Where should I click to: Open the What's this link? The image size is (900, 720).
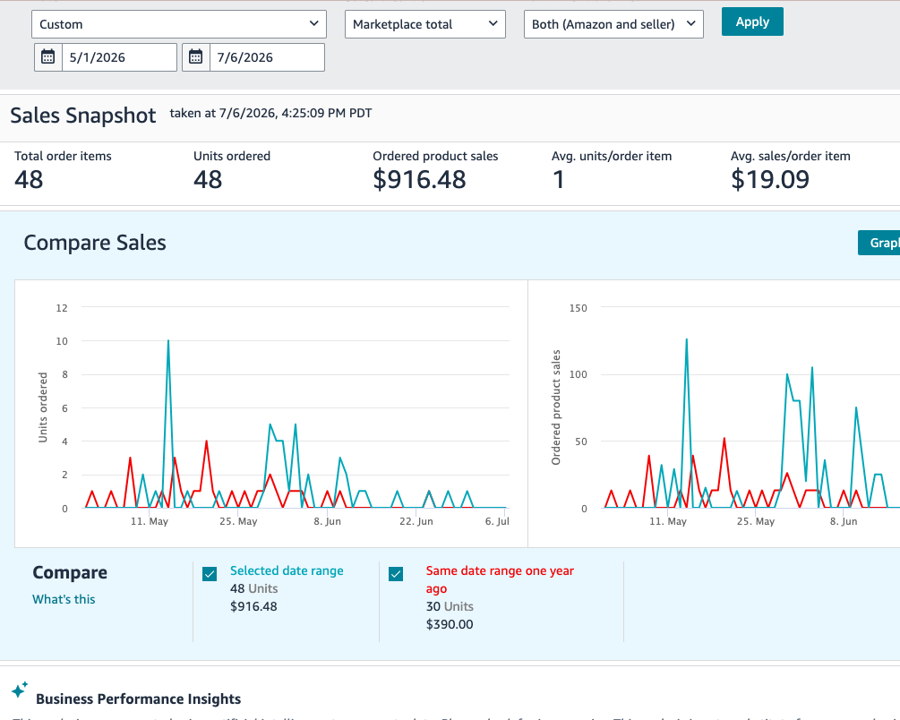point(64,599)
